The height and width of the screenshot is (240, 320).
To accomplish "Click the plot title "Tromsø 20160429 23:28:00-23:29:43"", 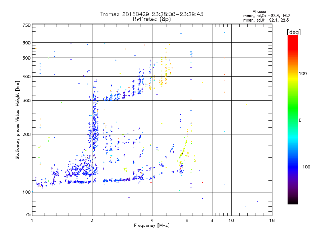I will pos(152,14).
